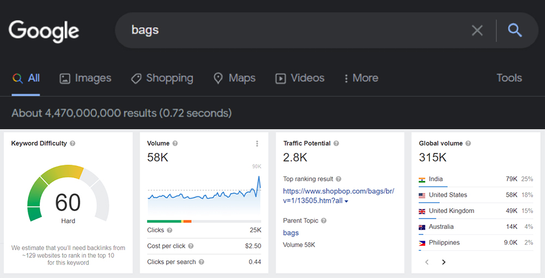
Task: Click the green-orange clicks distribution bar
Action: pyautogui.click(x=204, y=221)
